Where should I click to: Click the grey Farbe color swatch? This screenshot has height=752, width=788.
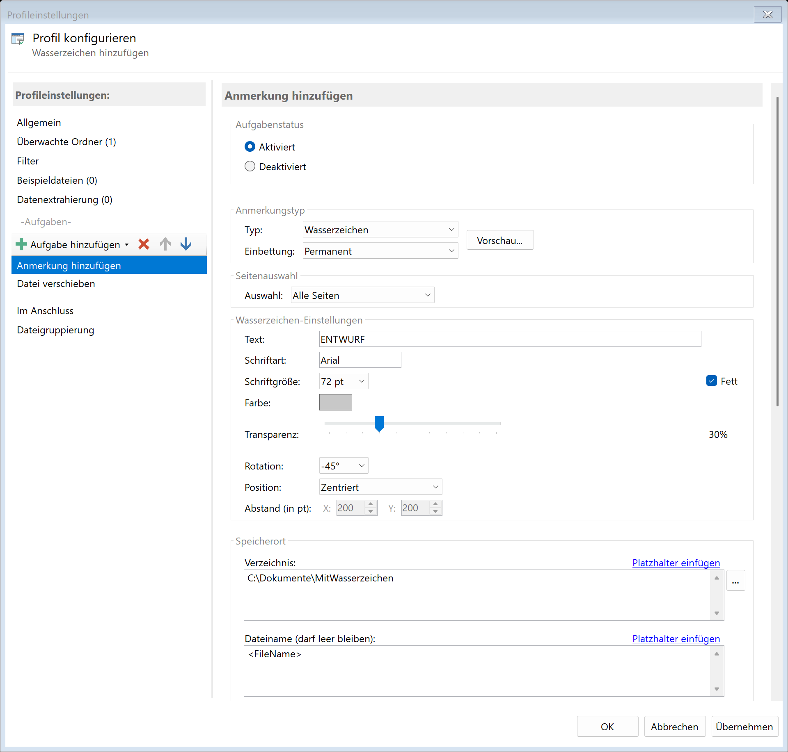(x=335, y=402)
